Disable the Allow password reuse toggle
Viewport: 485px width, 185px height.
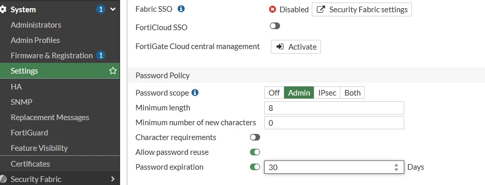(255, 152)
